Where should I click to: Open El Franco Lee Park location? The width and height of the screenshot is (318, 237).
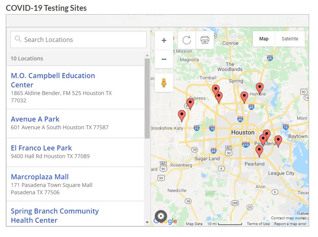point(41,148)
